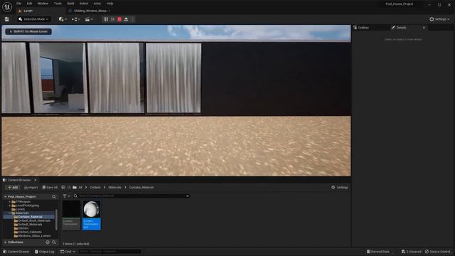Viewport: 455px width, 256px height.
Task: Select the curtain material sphere thumbnail
Action: (x=92, y=209)
